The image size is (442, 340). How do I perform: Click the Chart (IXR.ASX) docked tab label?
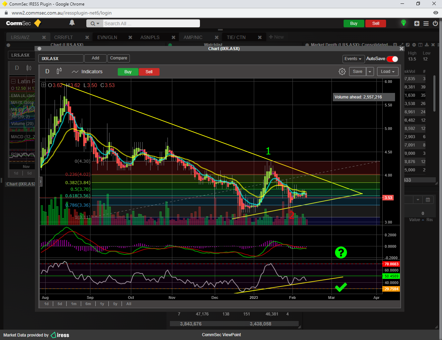point(20,184)
